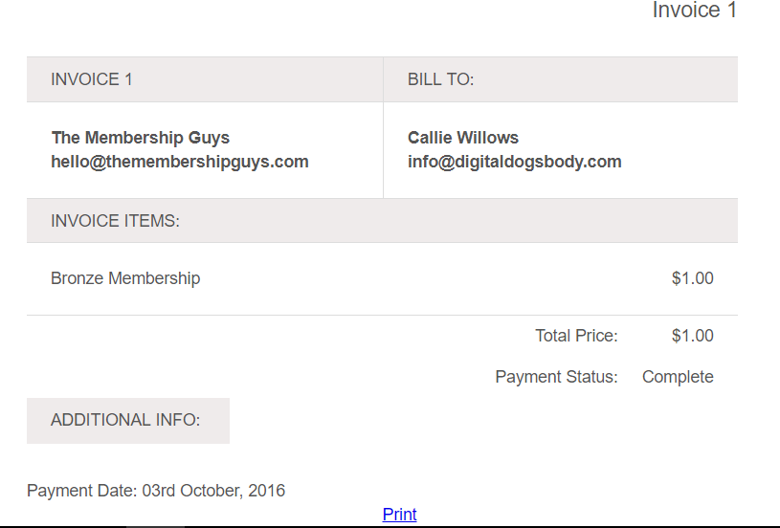The width and height of the screenshot is (780, 528).
Task: Click the Payment Status: label
Action: (x=556, y=377)
